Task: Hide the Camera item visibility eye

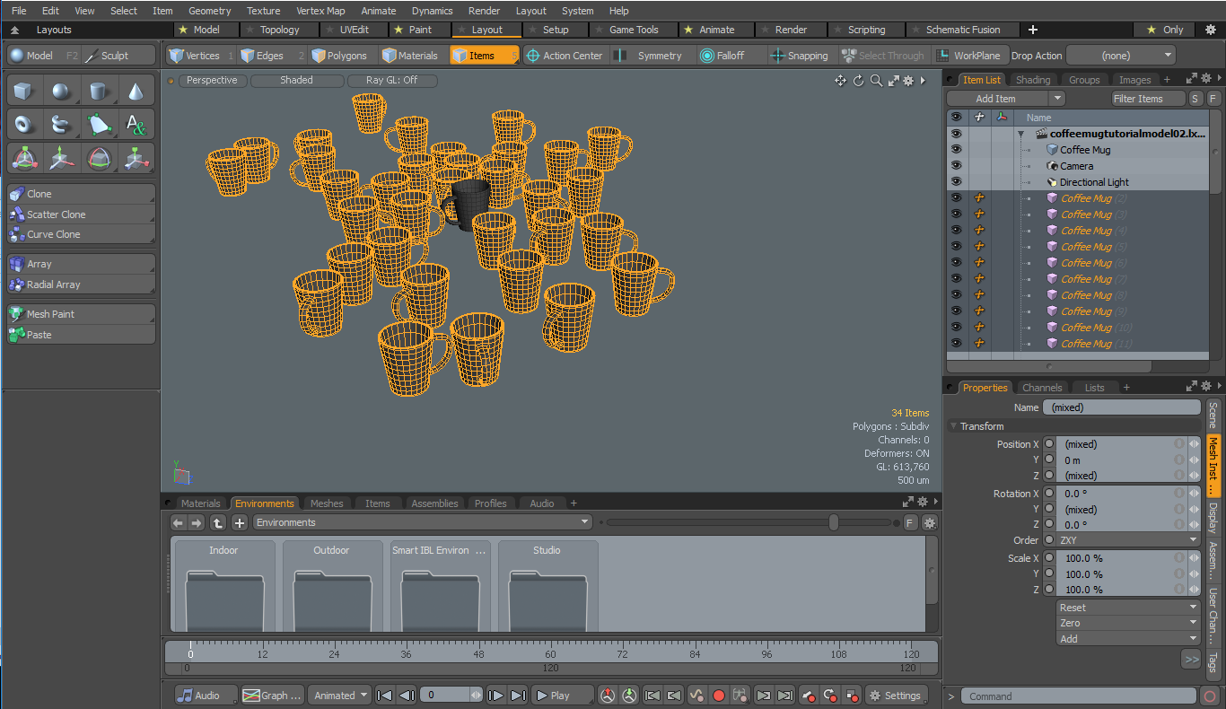Action: [x=956, y=166]
